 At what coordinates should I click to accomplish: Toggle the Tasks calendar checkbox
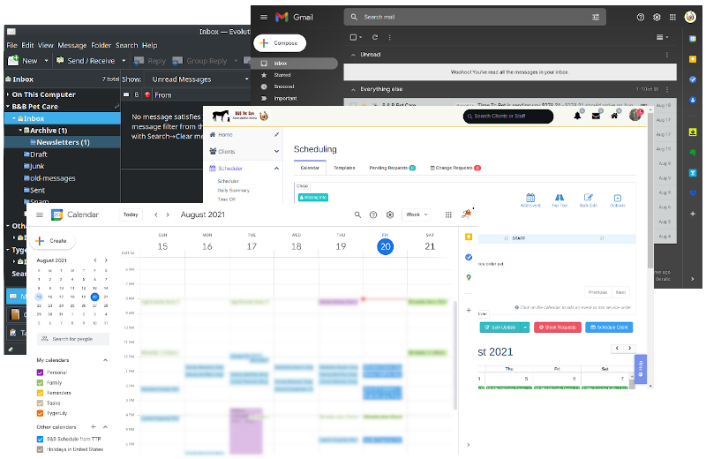[x=40, y=403]
